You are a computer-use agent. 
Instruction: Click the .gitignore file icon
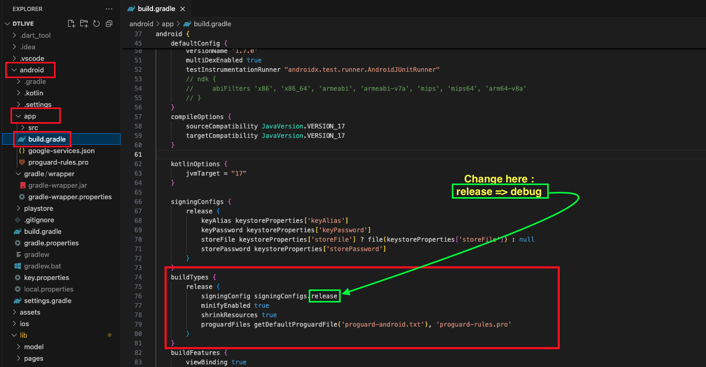(18, 220)
